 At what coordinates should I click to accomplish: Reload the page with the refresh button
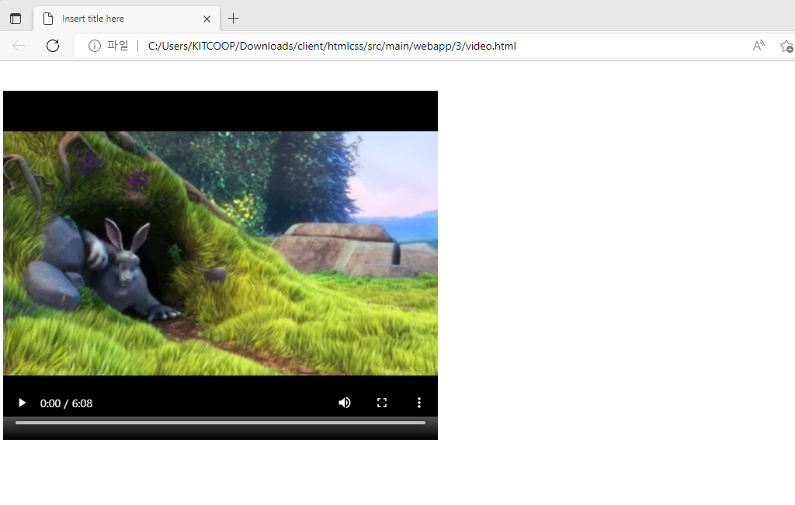53,46
